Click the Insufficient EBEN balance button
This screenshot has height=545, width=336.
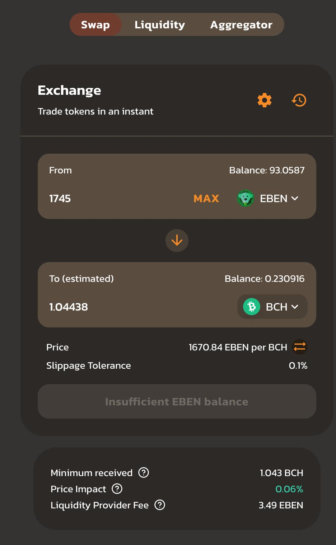point(177,401)
